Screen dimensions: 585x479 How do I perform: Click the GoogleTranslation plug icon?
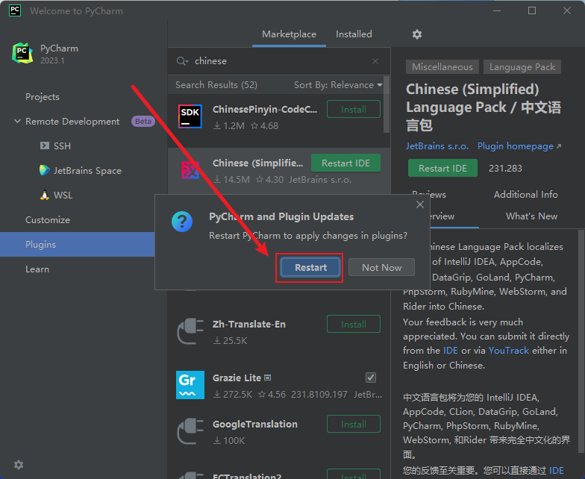190,431
